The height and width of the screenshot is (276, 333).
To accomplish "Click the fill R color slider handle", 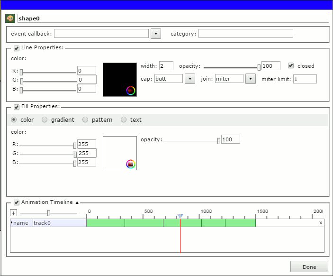I will [x=75, y=146].
